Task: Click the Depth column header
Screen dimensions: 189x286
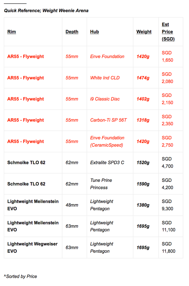Action: [x=72, y=32]
